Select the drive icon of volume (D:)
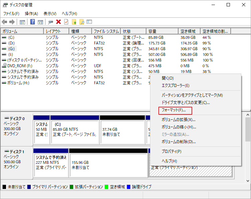 [x=4, y=43]
